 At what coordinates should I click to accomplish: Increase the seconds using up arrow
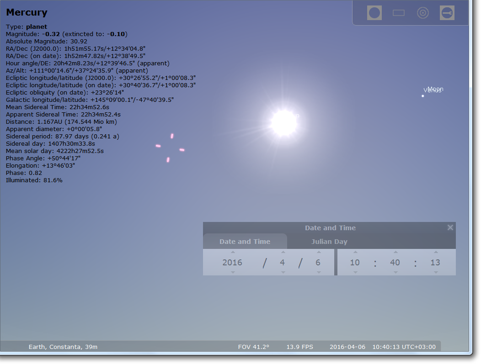(435, 252)
